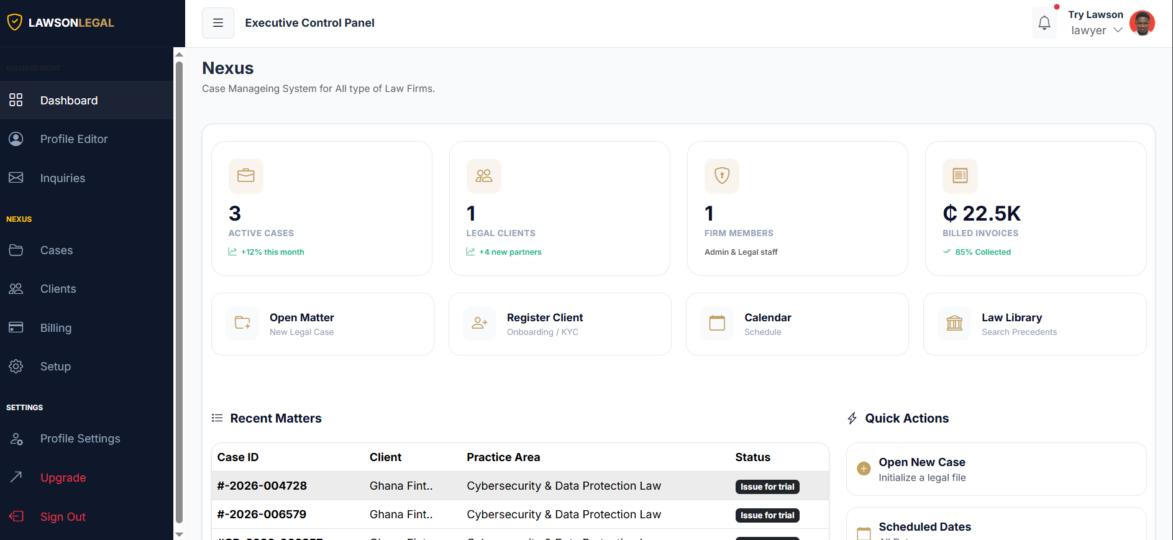Click the Upgrade arrow icon
This screenshot has width=1173, height=540.
click(16, 477)
